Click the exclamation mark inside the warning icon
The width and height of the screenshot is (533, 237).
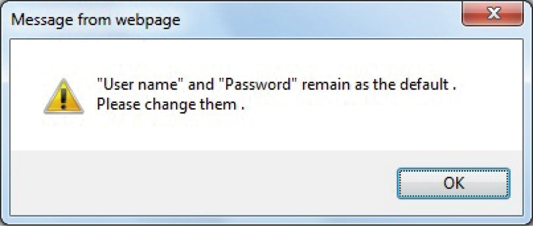coord(64,98)
